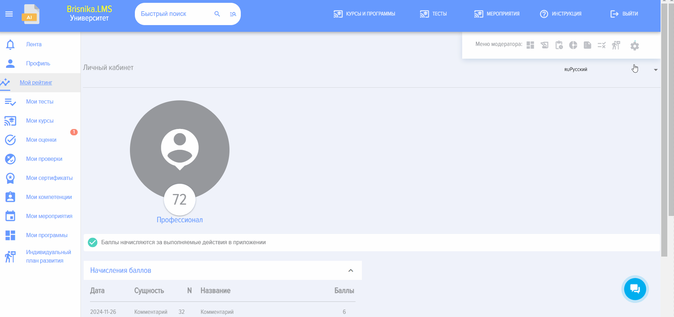The width and height of the screenshot is (674, 317).
Task: Go to Тесты in the top navigation
Action: click(x=434, y=14)
